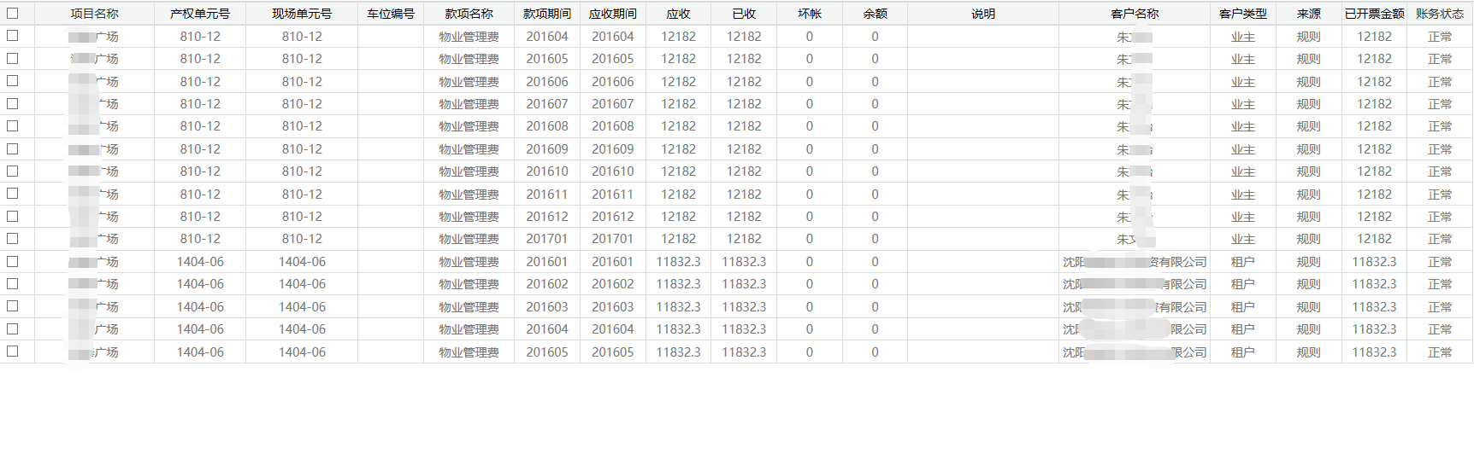
Task: Check the box for 810-12 period 201604 row
Action: (13, 36)
